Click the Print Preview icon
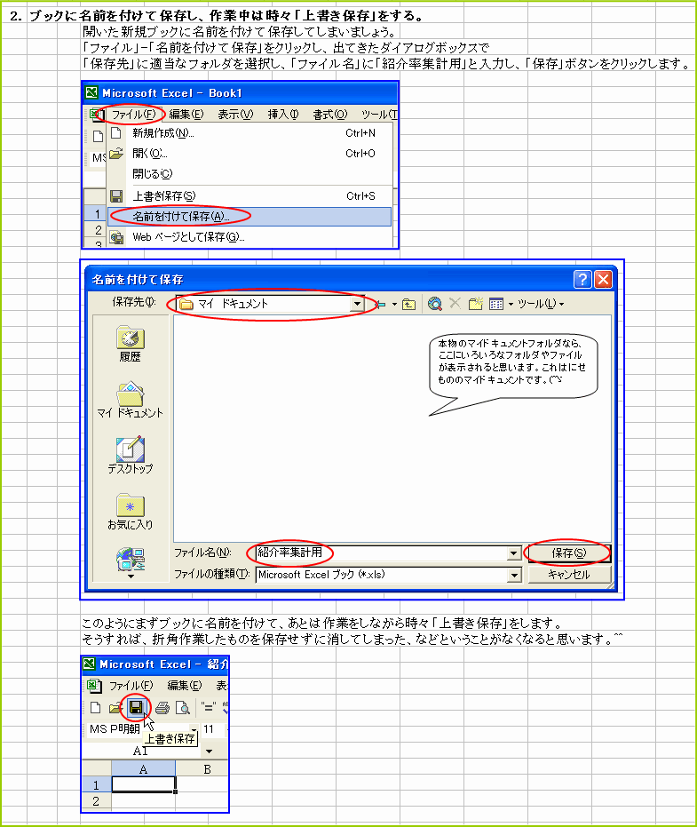Screen dimensions: 697x827 pos(182,708)
